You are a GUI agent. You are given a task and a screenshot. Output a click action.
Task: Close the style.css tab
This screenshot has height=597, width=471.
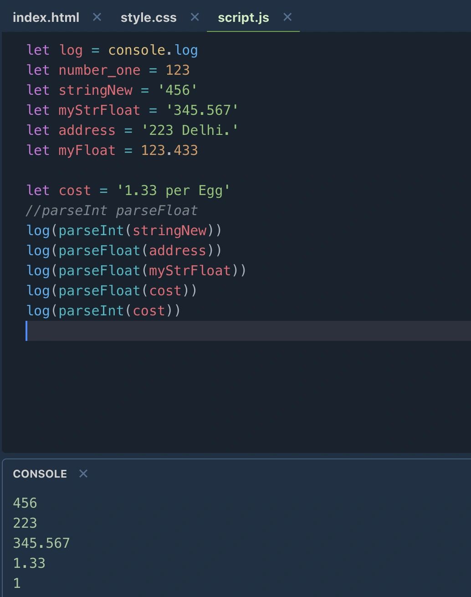click(195, 17)
